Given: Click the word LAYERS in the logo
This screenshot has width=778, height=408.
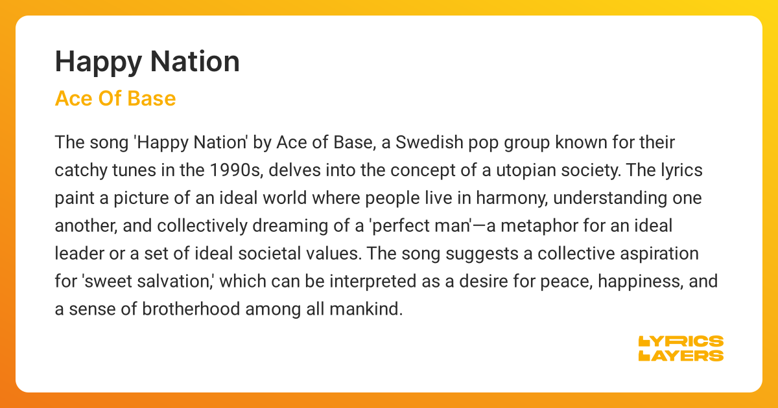Looking at the screenshot, I should pyautogui.click(x=681, y=356).
